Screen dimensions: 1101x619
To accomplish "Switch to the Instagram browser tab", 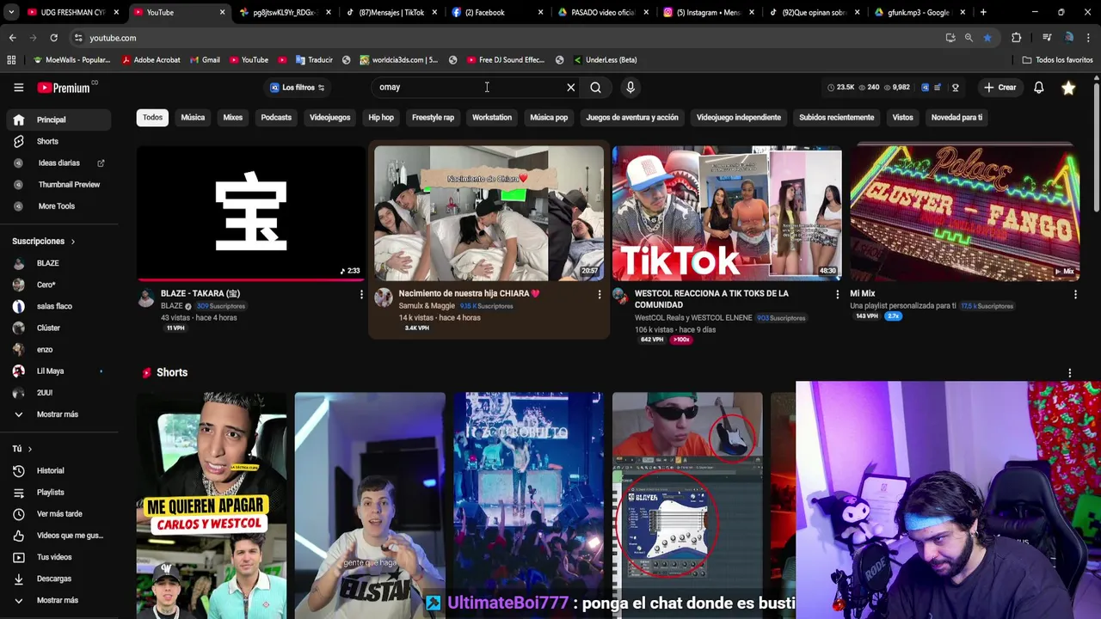I will [x=709, y=12].
